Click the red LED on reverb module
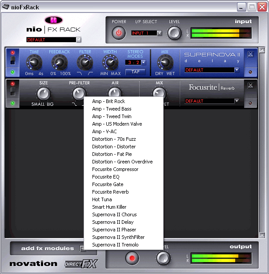269x274 pixels. (x=13, y=83)
